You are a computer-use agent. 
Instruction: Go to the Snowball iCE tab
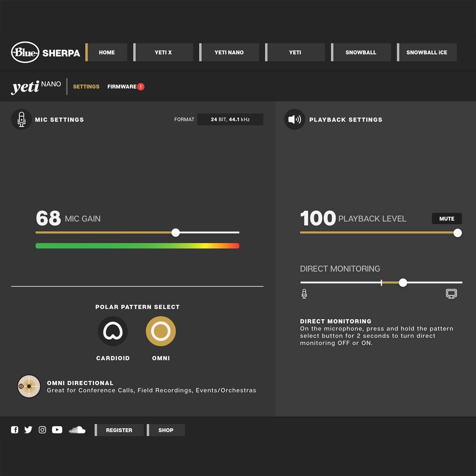[x=426, y=52]
